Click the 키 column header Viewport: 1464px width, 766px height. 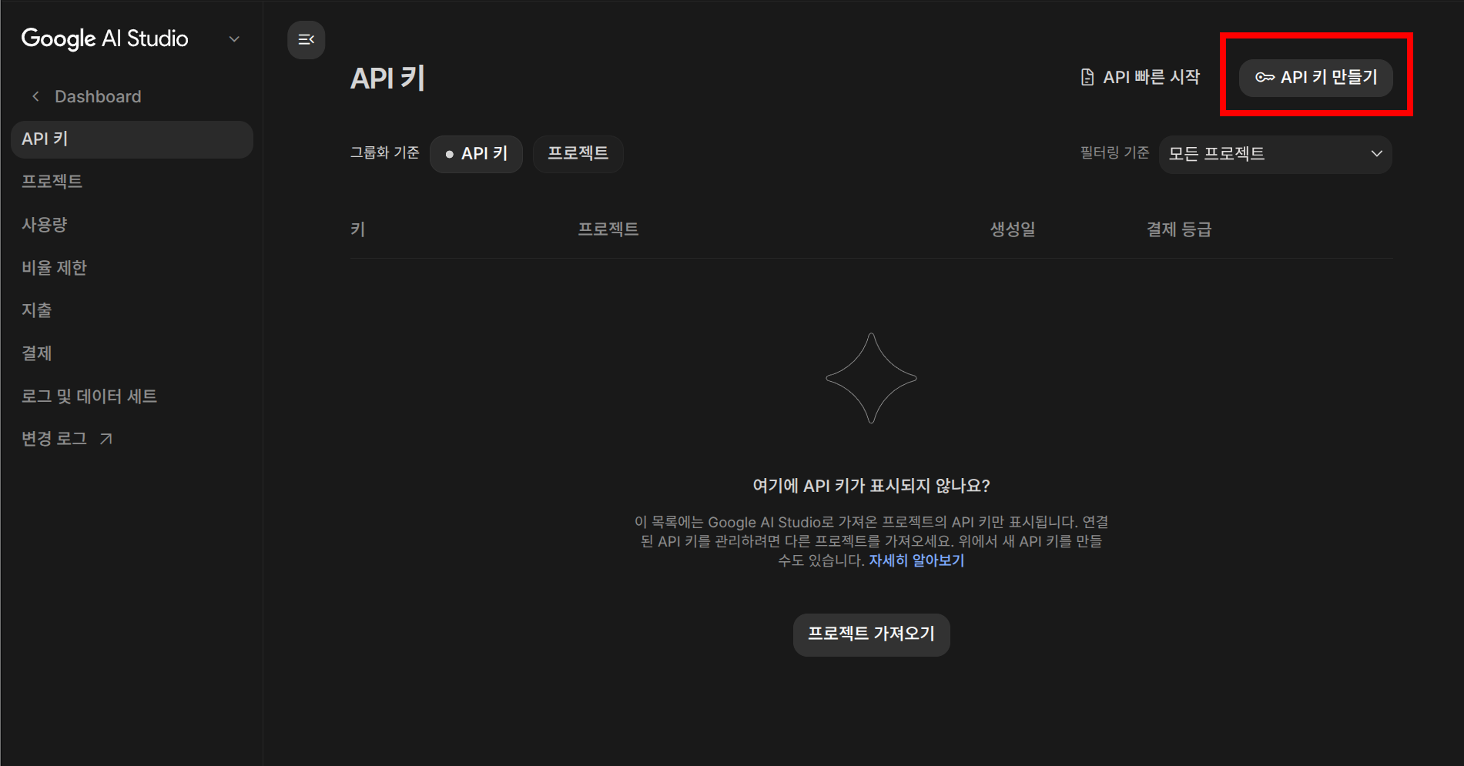(x=358, y=229)
